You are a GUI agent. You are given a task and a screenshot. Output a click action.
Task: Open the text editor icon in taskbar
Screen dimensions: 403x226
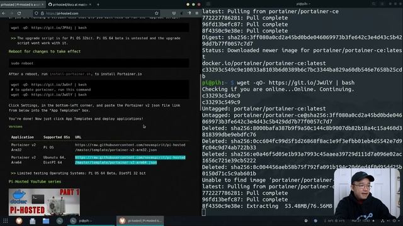(x=32, y=220)
